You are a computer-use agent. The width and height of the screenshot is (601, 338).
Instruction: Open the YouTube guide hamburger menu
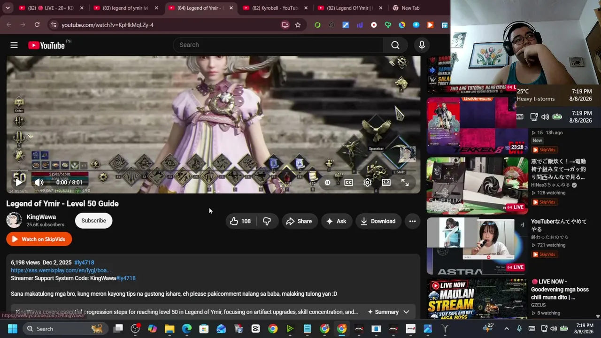(14, 45)
